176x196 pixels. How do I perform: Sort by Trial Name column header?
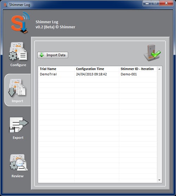48,69
